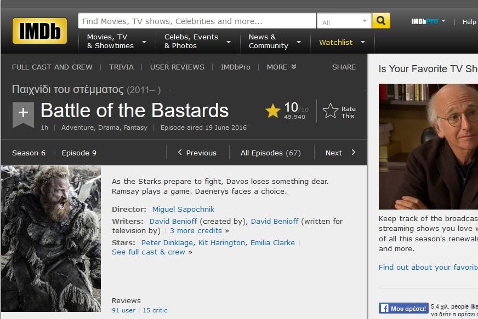Open Help link in header
Screen dimensions: 478x319
469,22
